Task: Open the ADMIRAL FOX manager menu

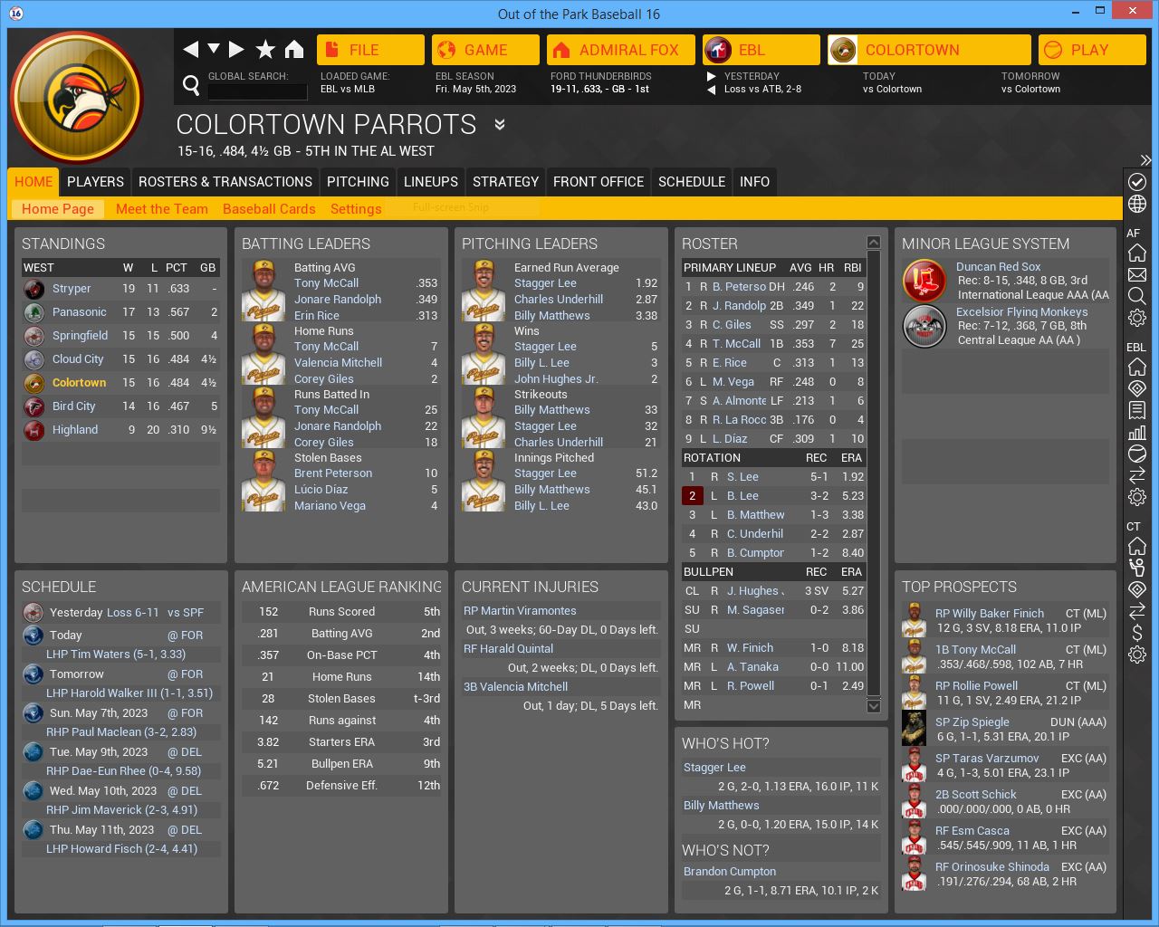Action: (621, 50)
